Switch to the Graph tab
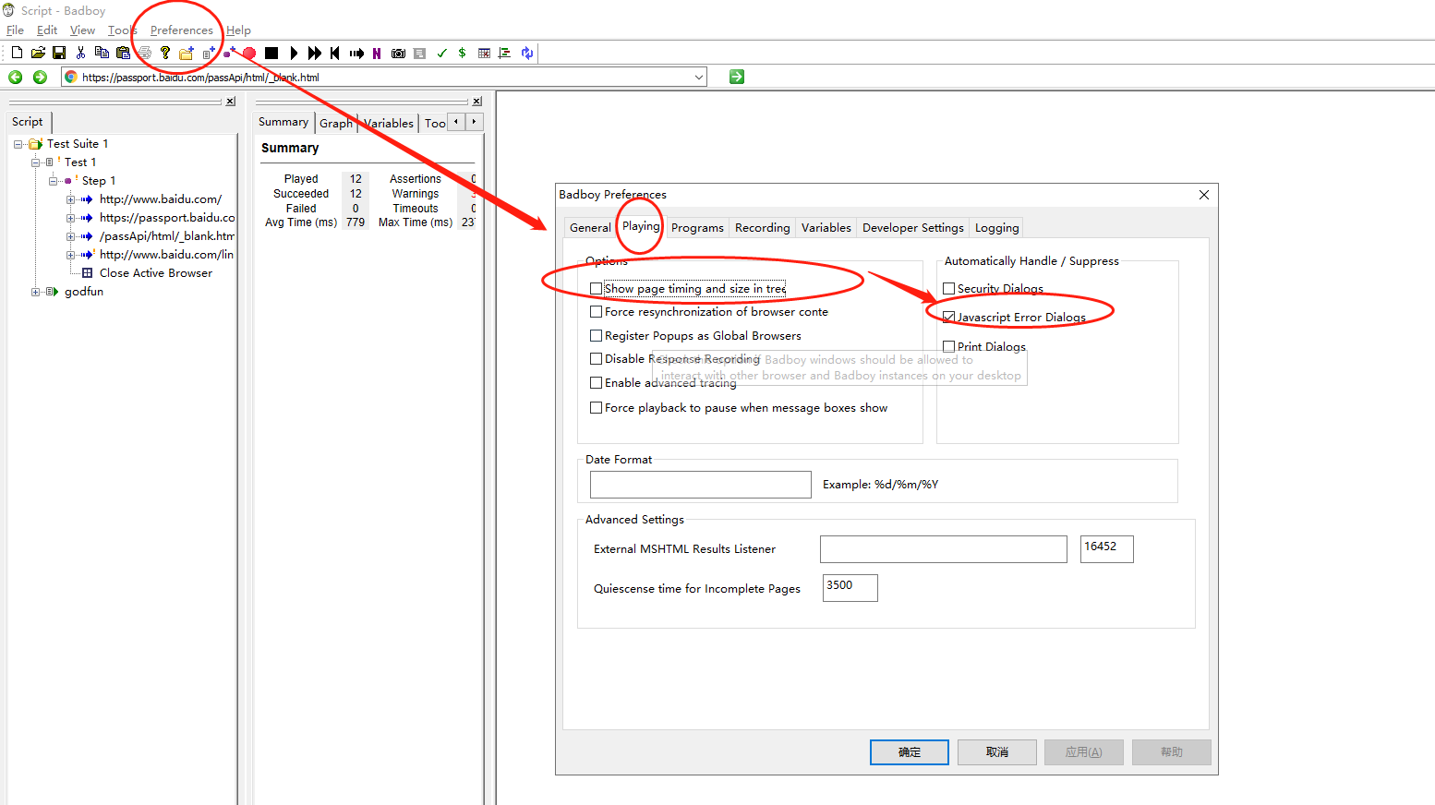The width and height of the screenshot is (1435, 805). (x=336, y=123)
